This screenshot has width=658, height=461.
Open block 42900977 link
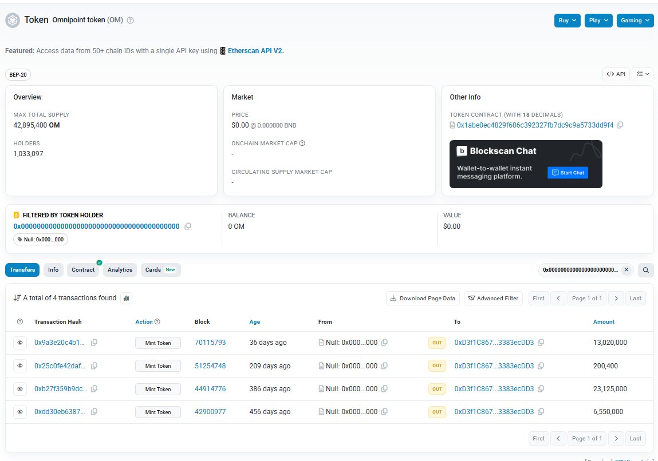click(210, 412)
